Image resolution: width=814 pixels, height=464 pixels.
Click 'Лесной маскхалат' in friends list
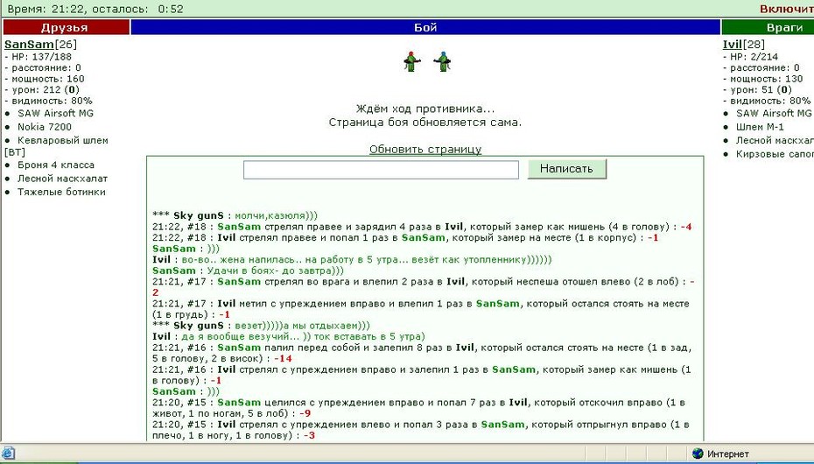point(62,179)
